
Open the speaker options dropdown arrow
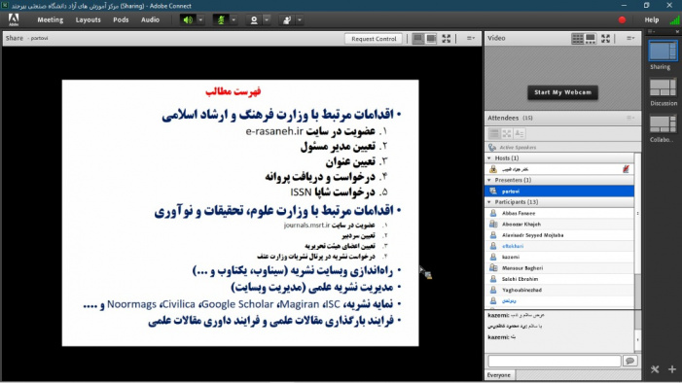click(200, 20)
